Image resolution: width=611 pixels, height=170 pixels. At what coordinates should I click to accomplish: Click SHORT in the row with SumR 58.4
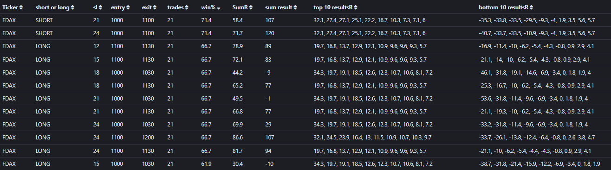[x=45, y=20]
